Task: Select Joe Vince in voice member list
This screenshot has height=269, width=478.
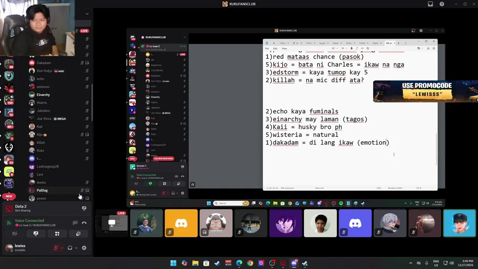Action: tap(59, 118)
